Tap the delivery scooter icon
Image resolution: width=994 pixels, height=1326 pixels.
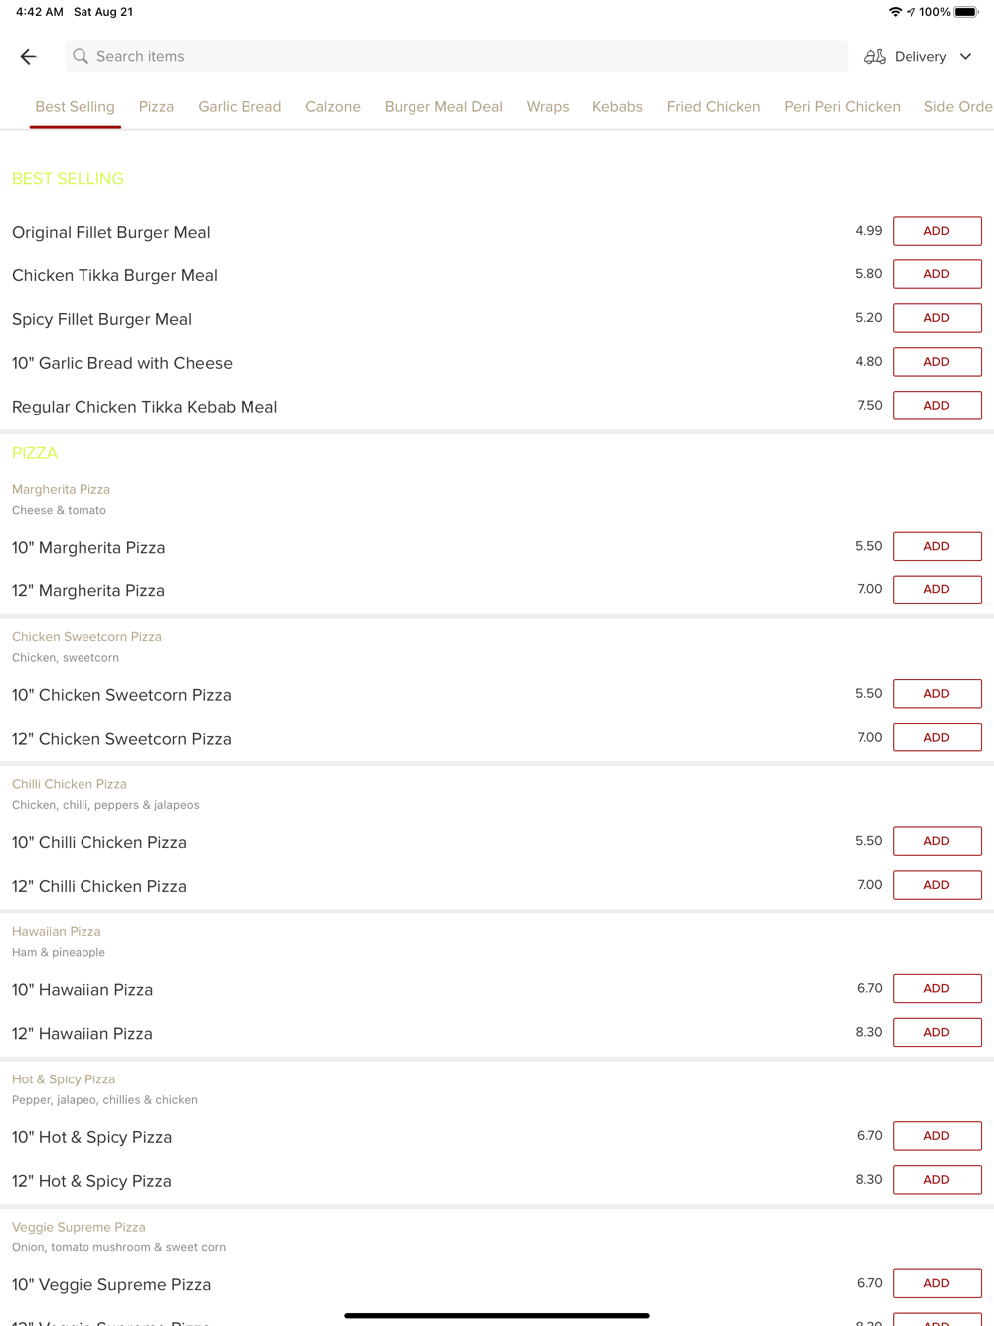tap(874, 57)
